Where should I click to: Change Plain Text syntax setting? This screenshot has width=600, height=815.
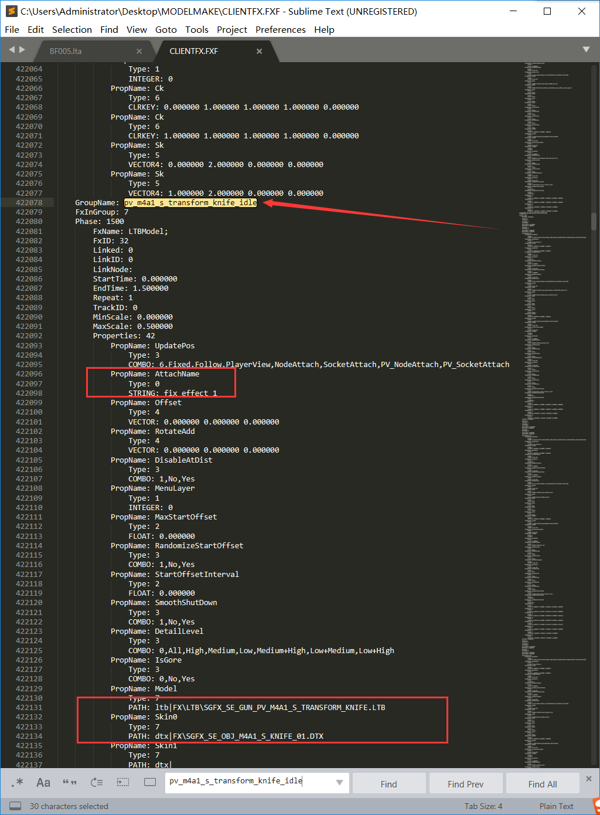[557, 806]
